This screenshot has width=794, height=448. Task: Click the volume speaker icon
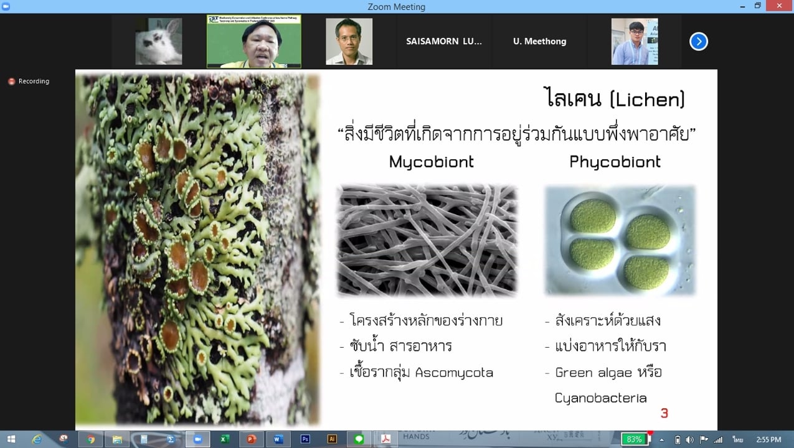tap(690, 439)
